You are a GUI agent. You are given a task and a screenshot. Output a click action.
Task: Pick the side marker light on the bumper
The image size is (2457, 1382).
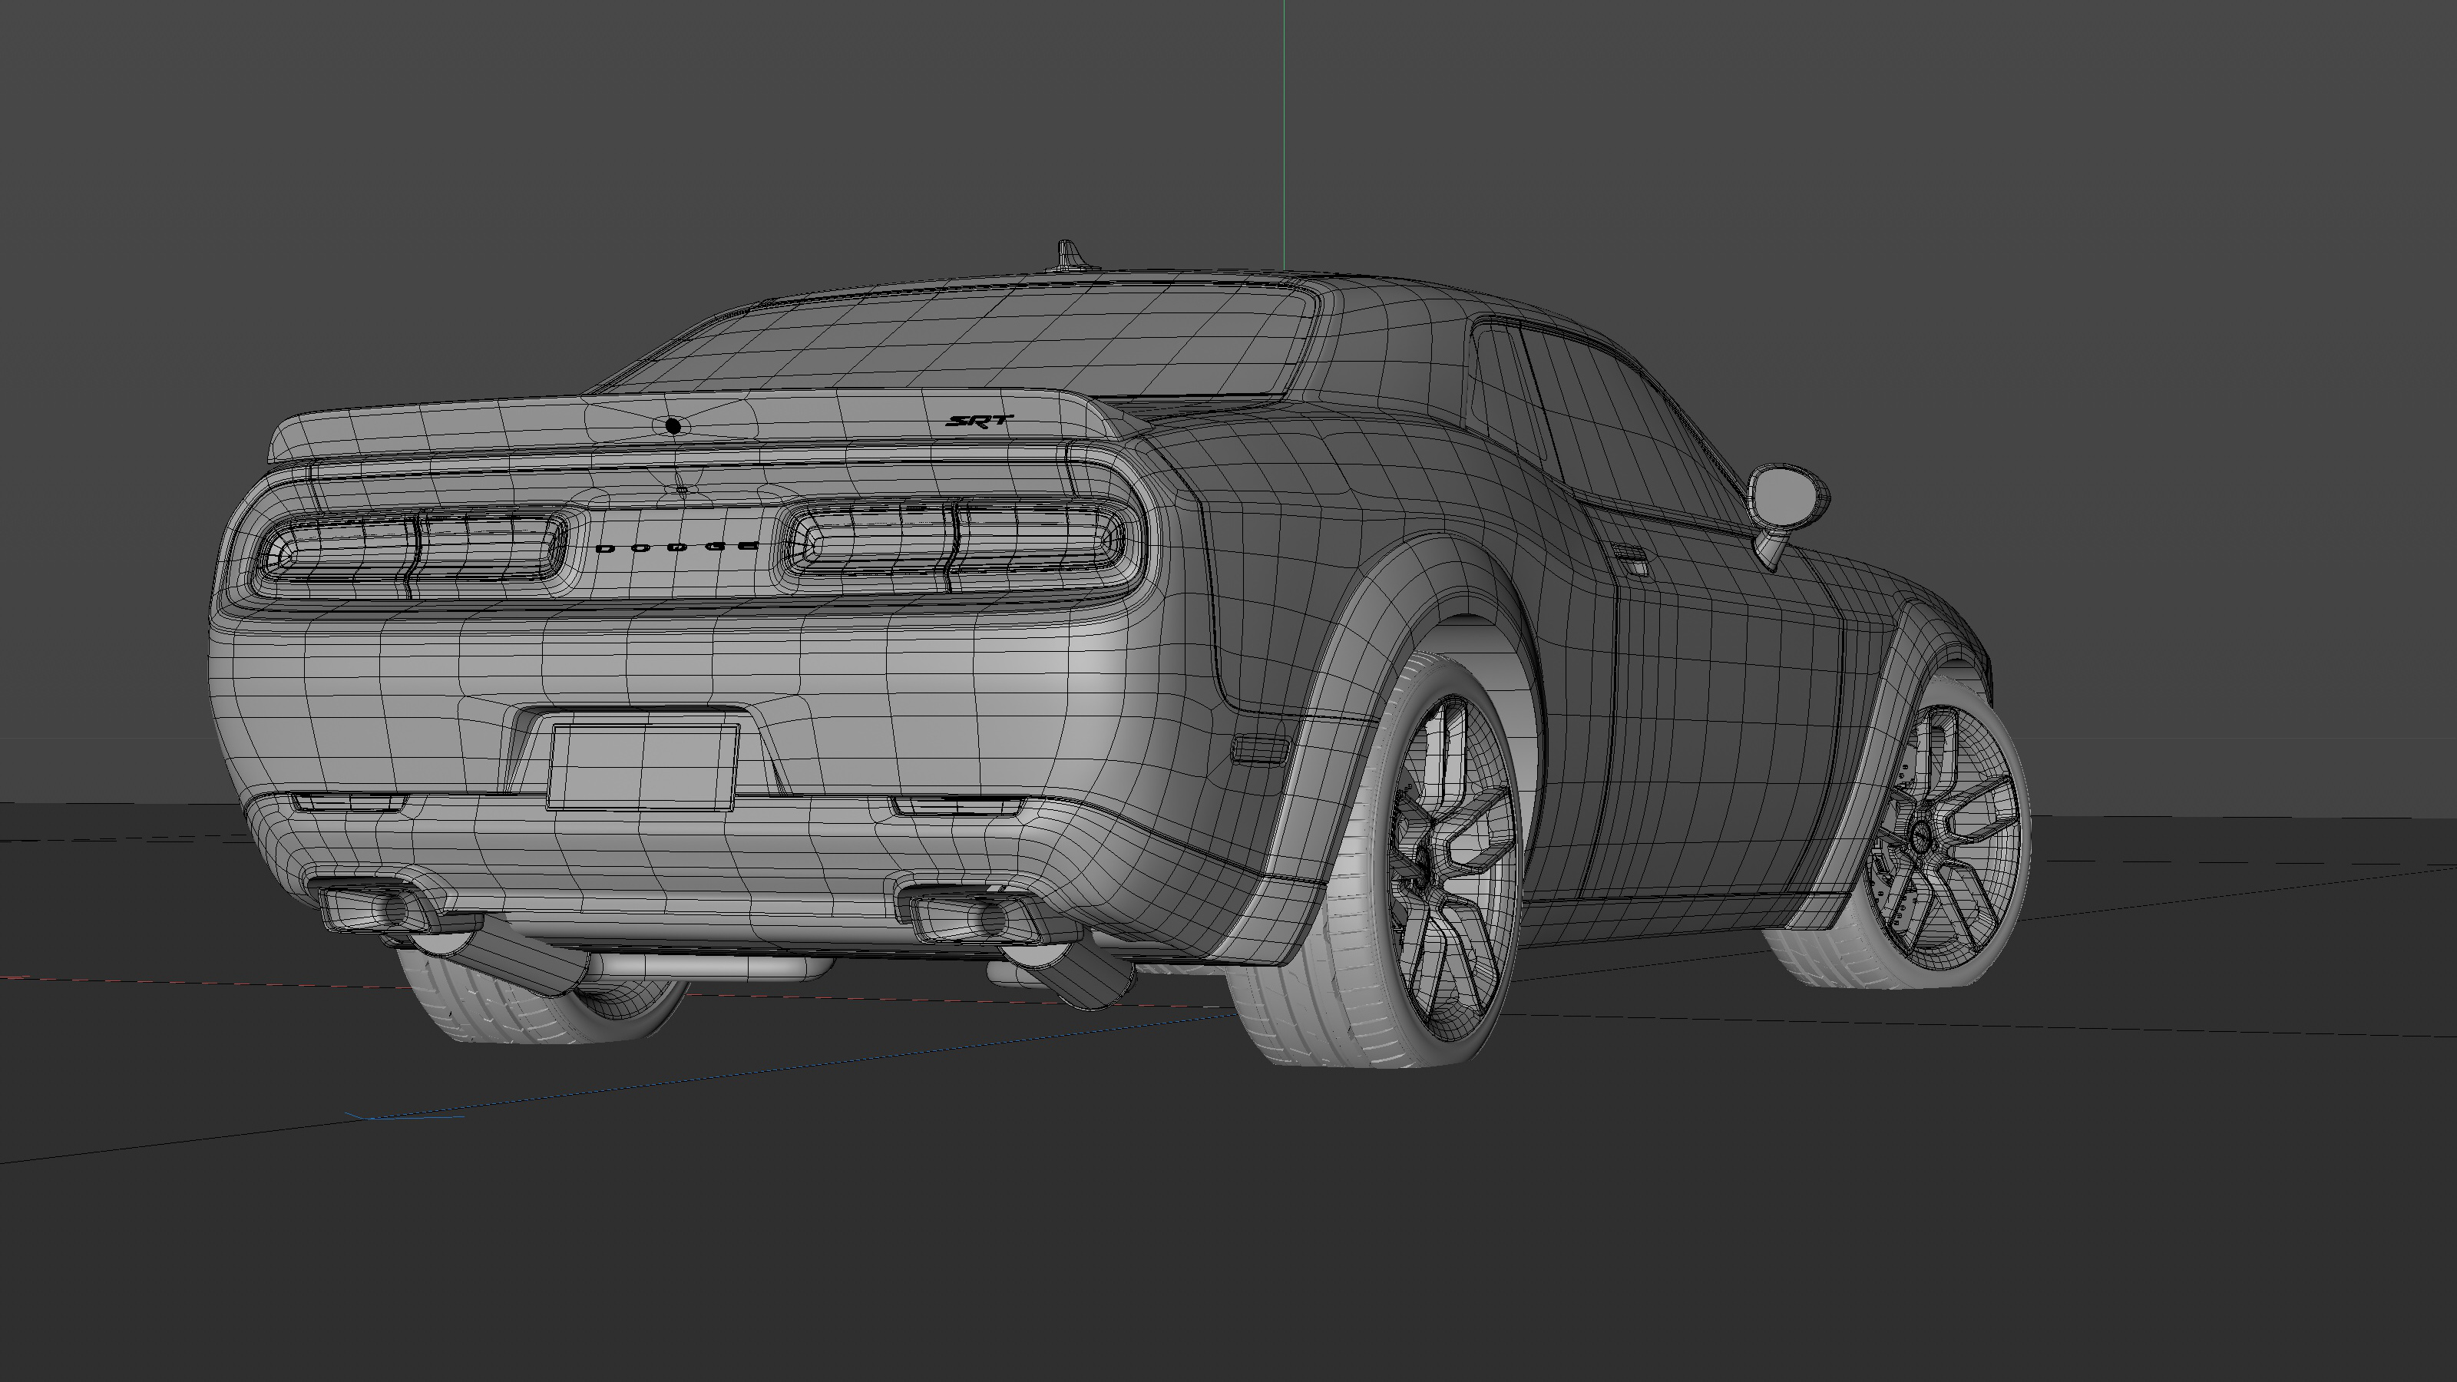click(1260, 749)
